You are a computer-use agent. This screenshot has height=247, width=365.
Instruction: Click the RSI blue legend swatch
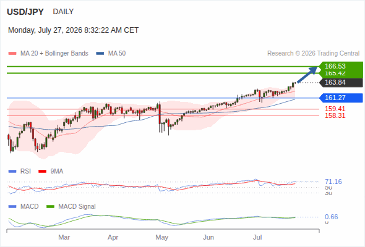point(12,172)
